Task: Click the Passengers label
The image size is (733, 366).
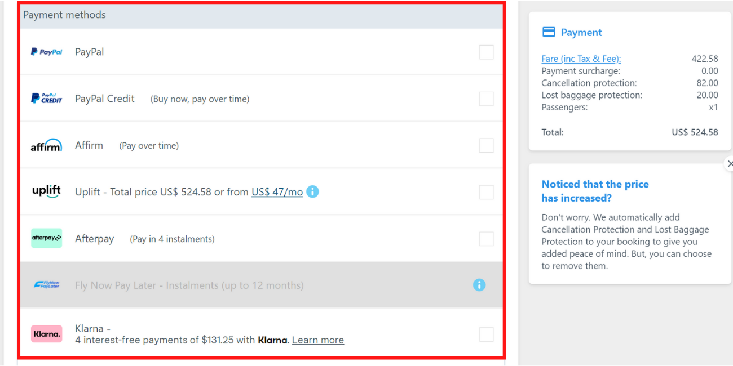Action: pos(564,107)
